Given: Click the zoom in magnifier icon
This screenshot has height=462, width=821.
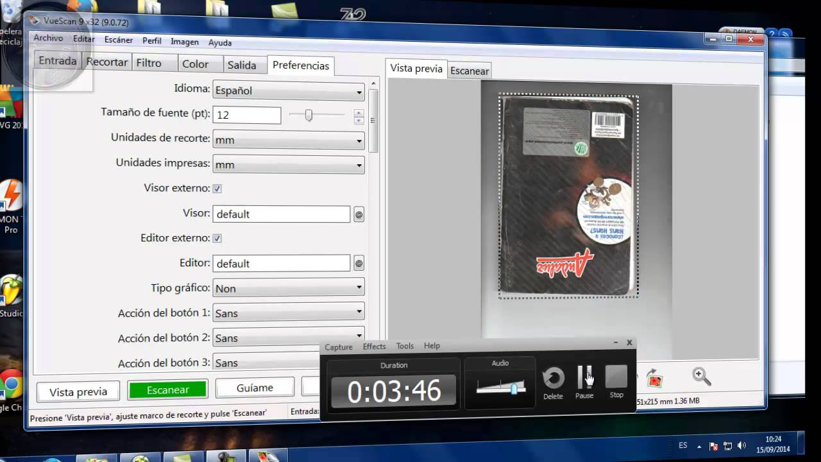Looking at the screenshot, I should 702,377.
